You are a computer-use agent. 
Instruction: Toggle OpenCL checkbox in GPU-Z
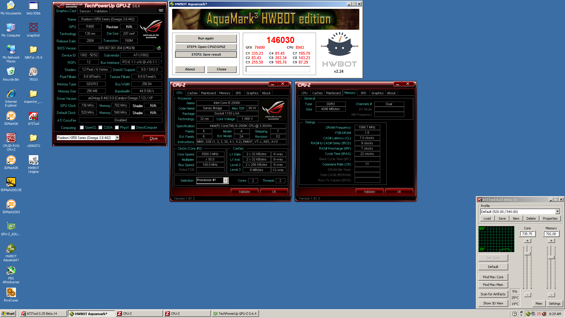[82, 127]
